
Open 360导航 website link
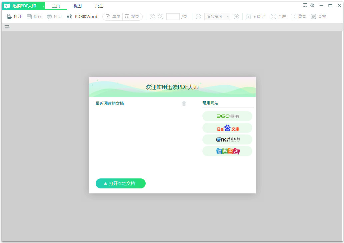(227, 116)
